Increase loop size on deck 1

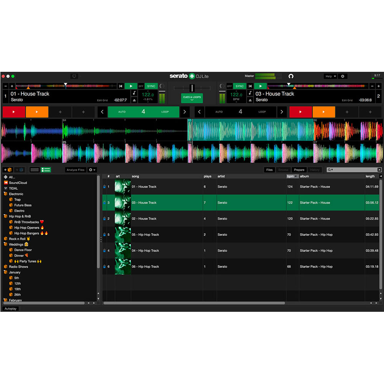click(185, 112)
